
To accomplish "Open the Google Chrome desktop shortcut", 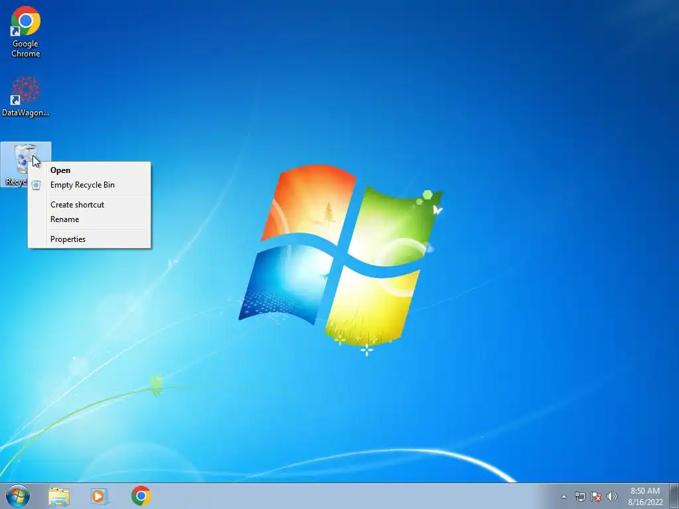I will point(26,31).
